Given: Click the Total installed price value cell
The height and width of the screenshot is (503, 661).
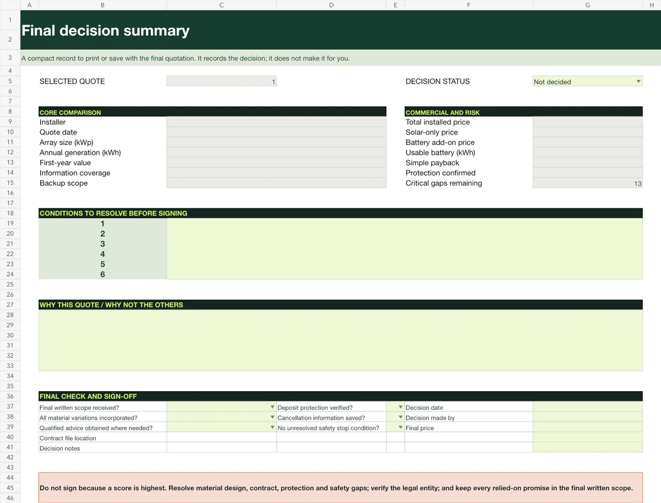Looking at the screenshot, I should click(588, 122).
